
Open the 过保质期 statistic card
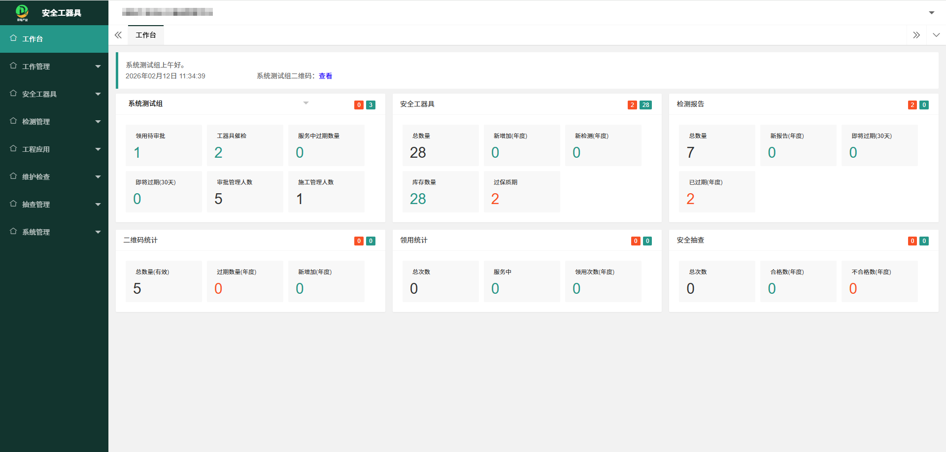(521, 192)
